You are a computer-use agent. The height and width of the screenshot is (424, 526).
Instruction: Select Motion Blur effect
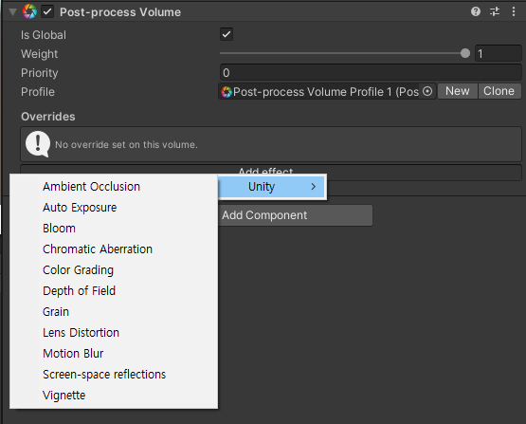(x=114, y=354)
